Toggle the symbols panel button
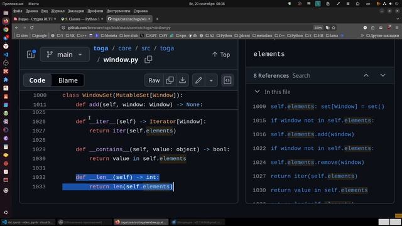Screen dimensions: 402x226 pos(227,80)
